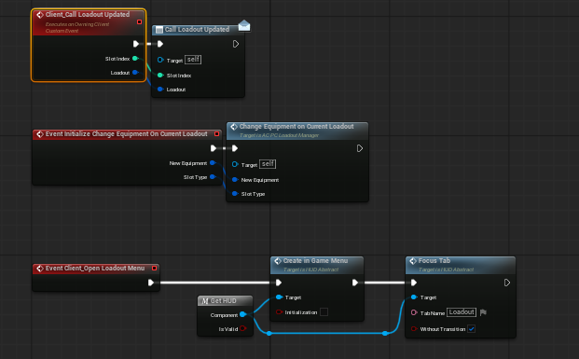Click Target pin on Focus Tab node
The height and width of the screenshot is (359, 579).
pos(414,297)
